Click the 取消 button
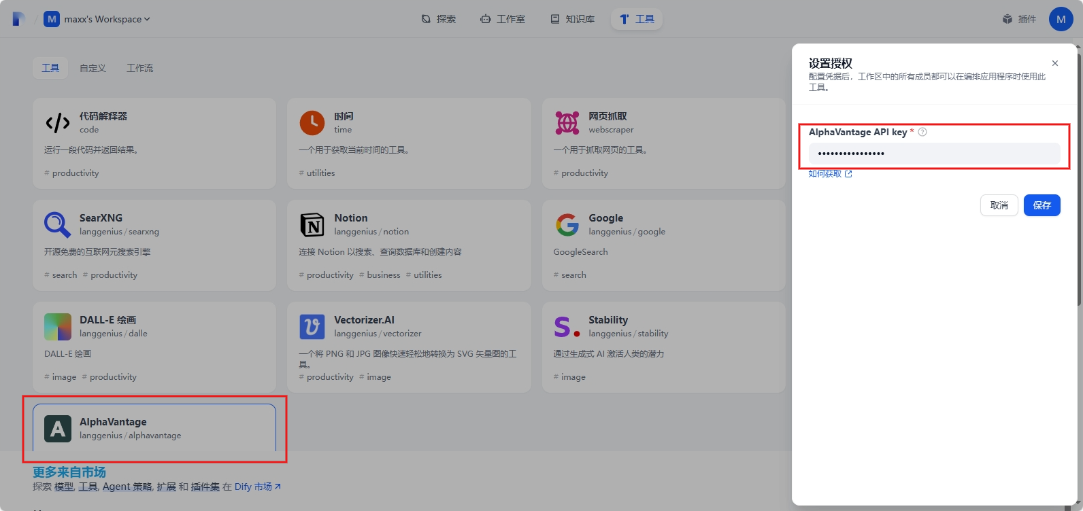The height and width of the screenshot is (511, 1083). click(x=999, y=205)
